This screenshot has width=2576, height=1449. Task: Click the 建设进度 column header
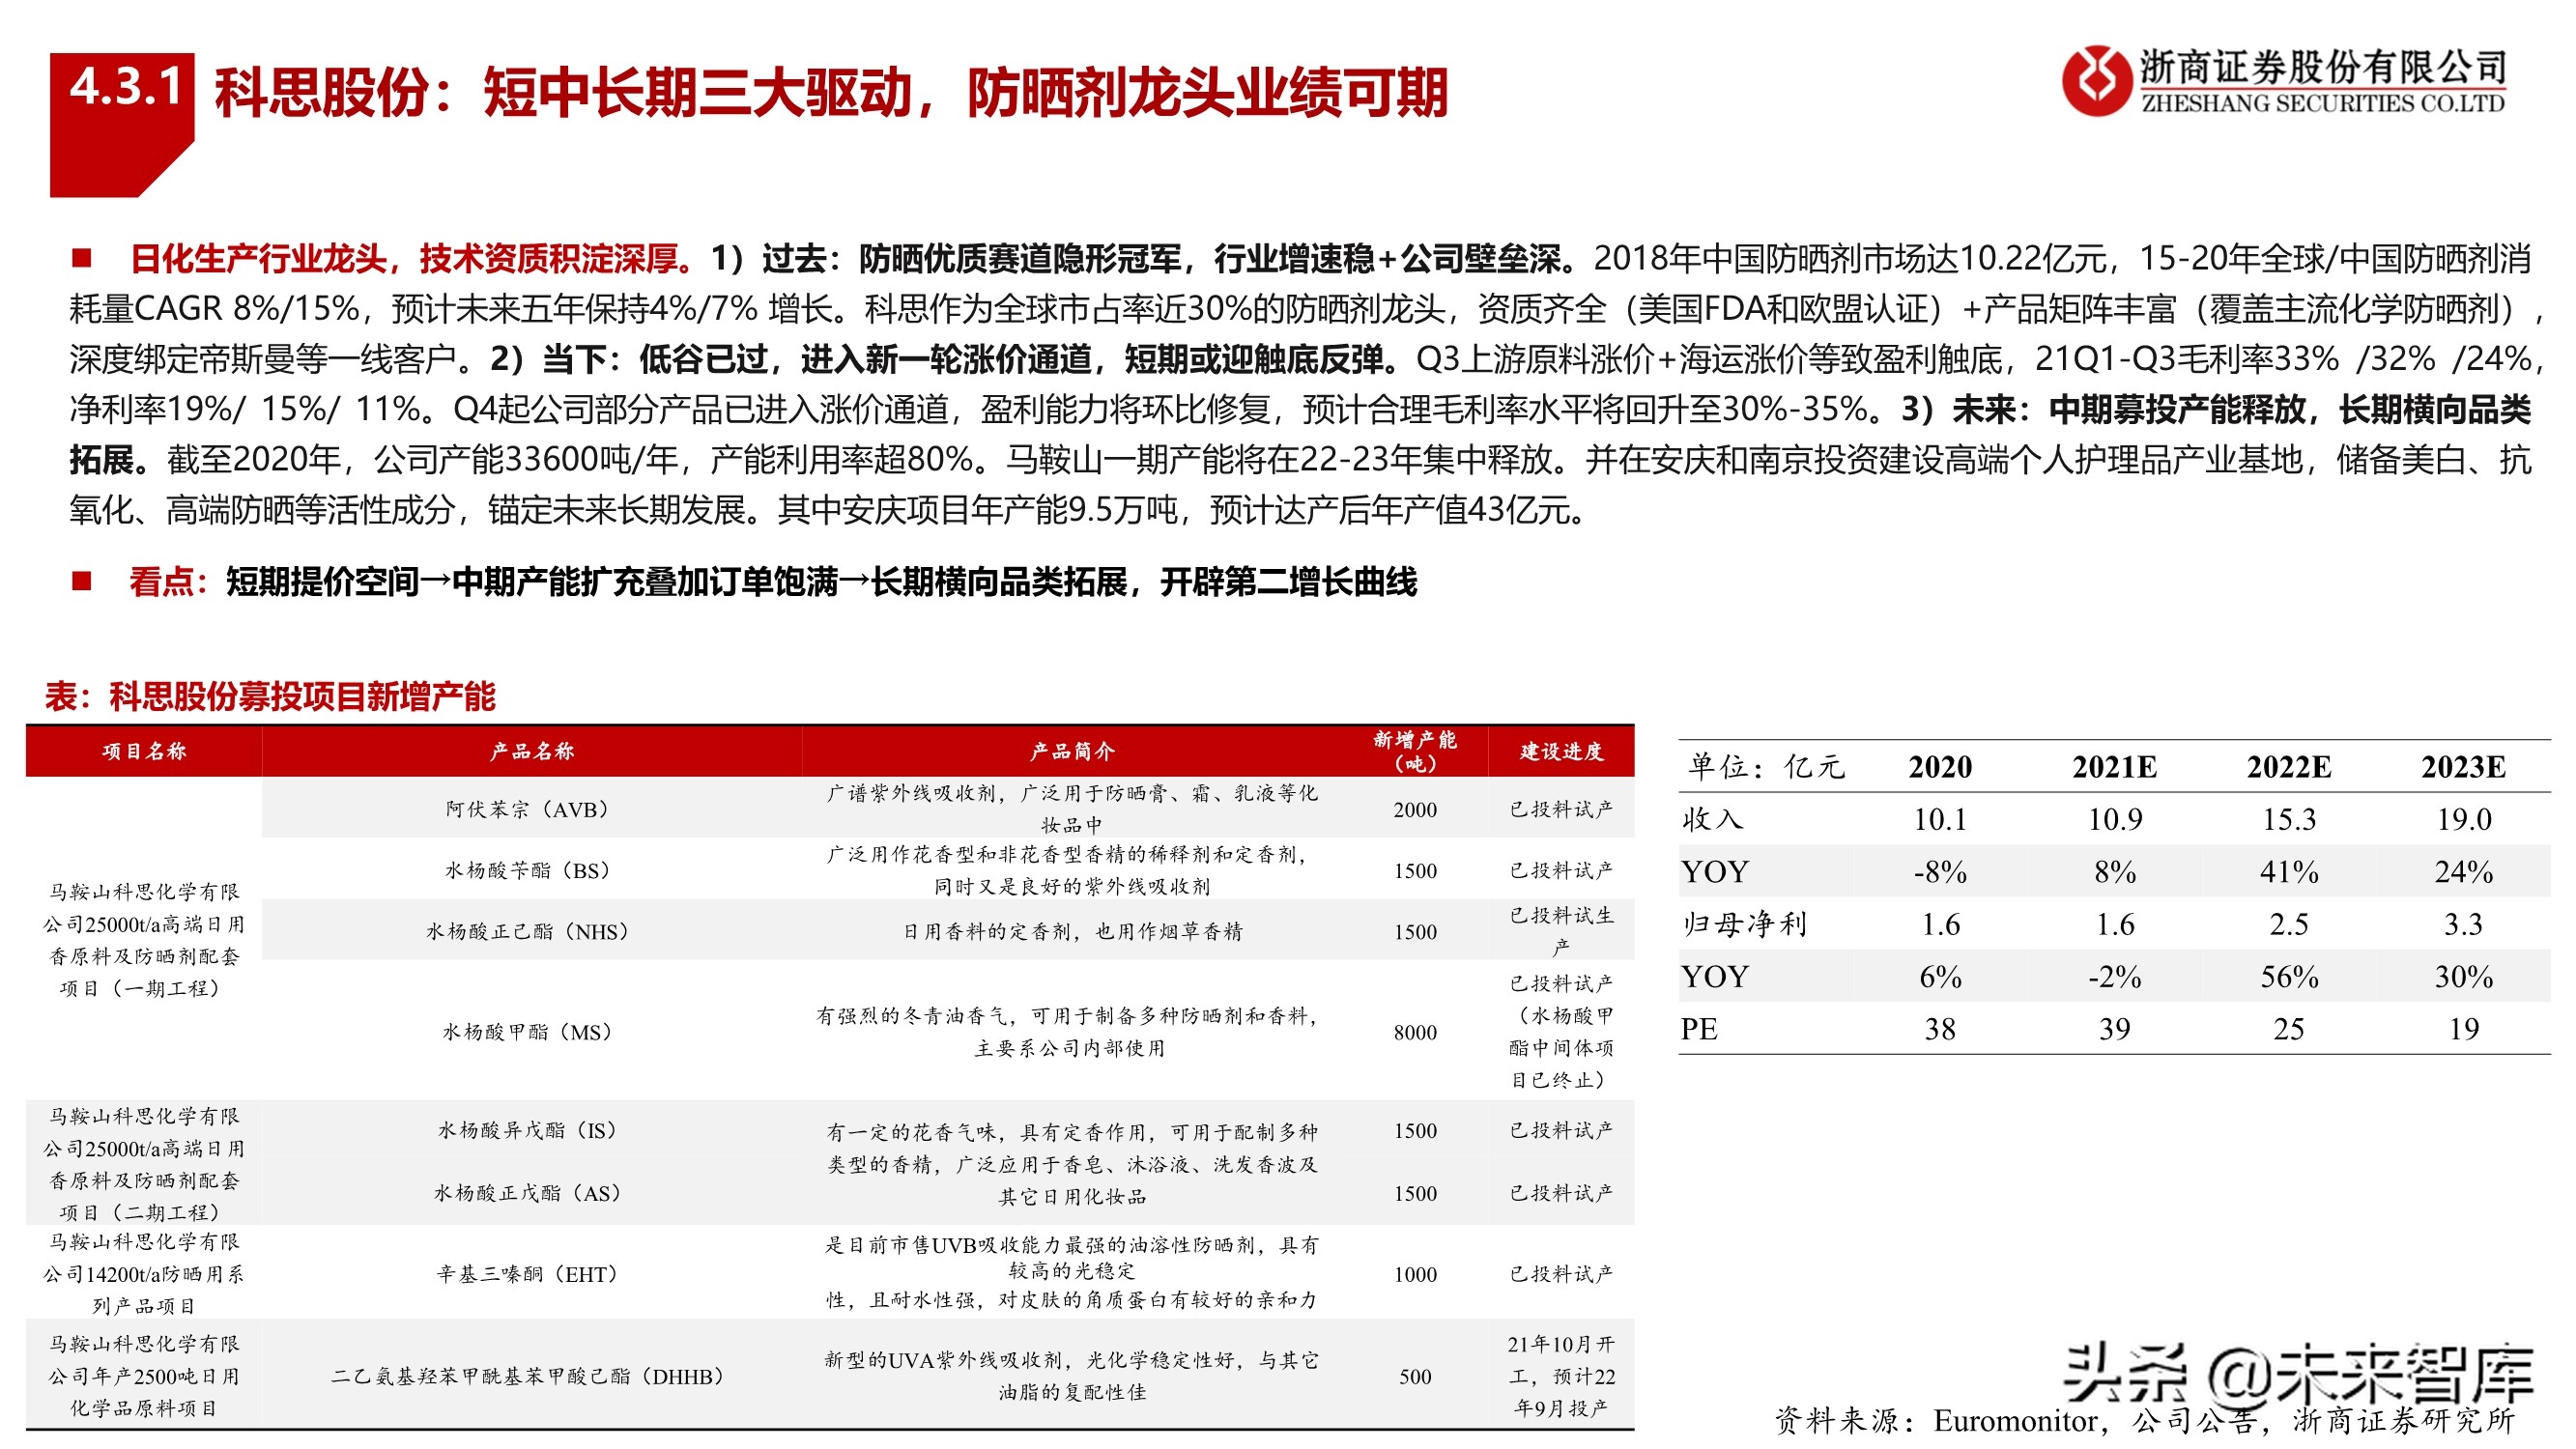click(1561, 751)
